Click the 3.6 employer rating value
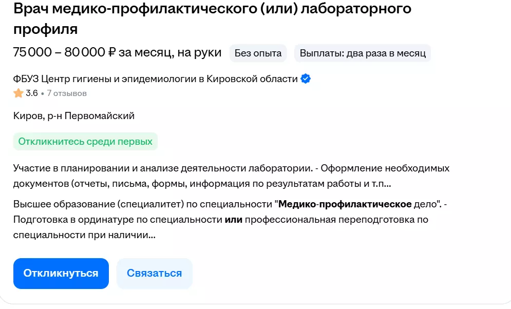This screenshot has width=511, height=309. (32, 93)
